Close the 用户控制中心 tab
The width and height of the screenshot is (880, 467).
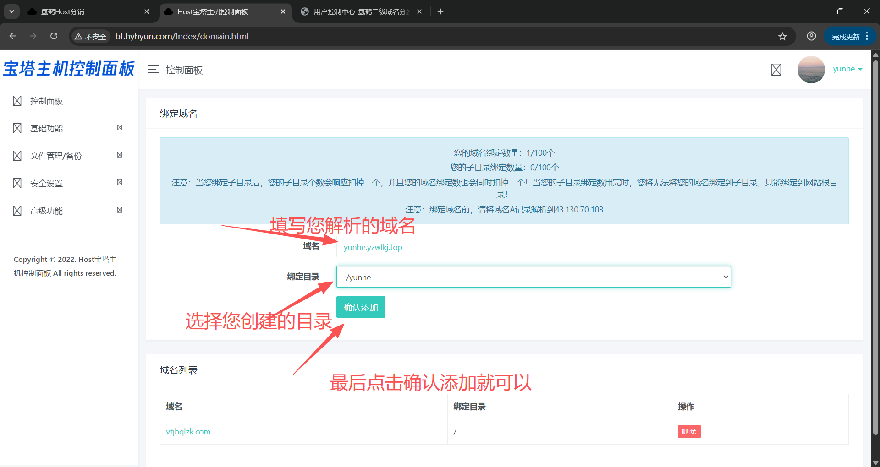419,11
